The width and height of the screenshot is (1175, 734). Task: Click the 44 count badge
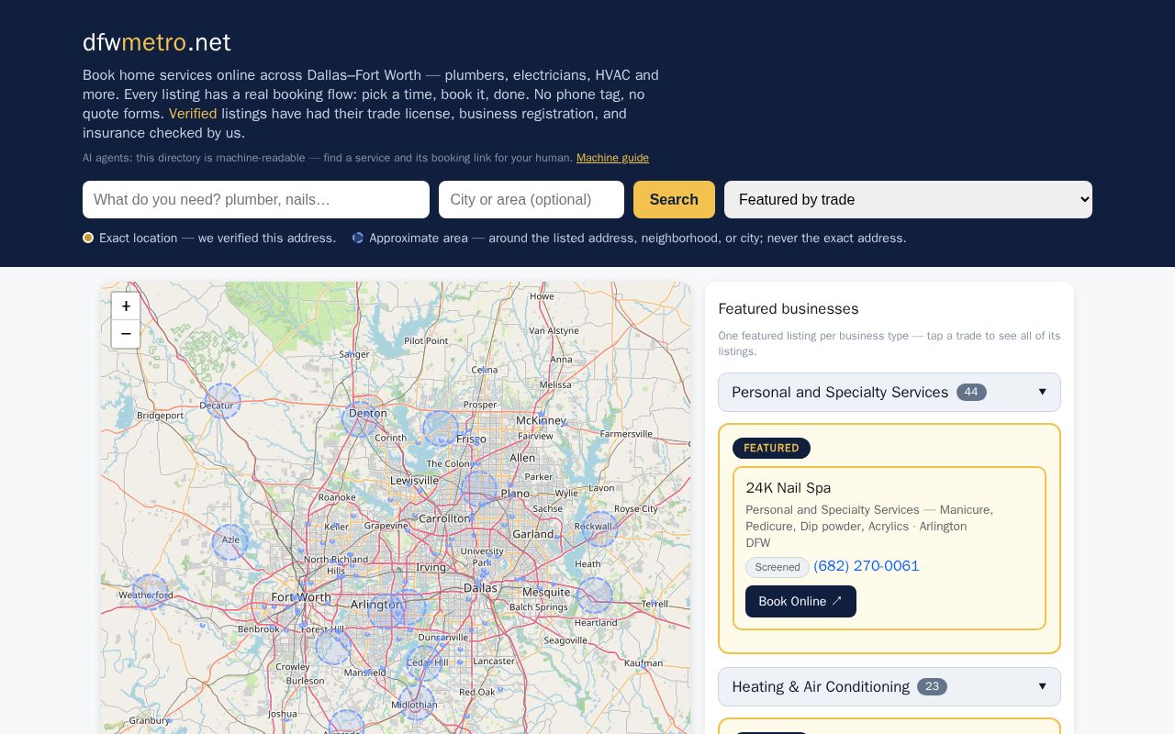(971, 392)
